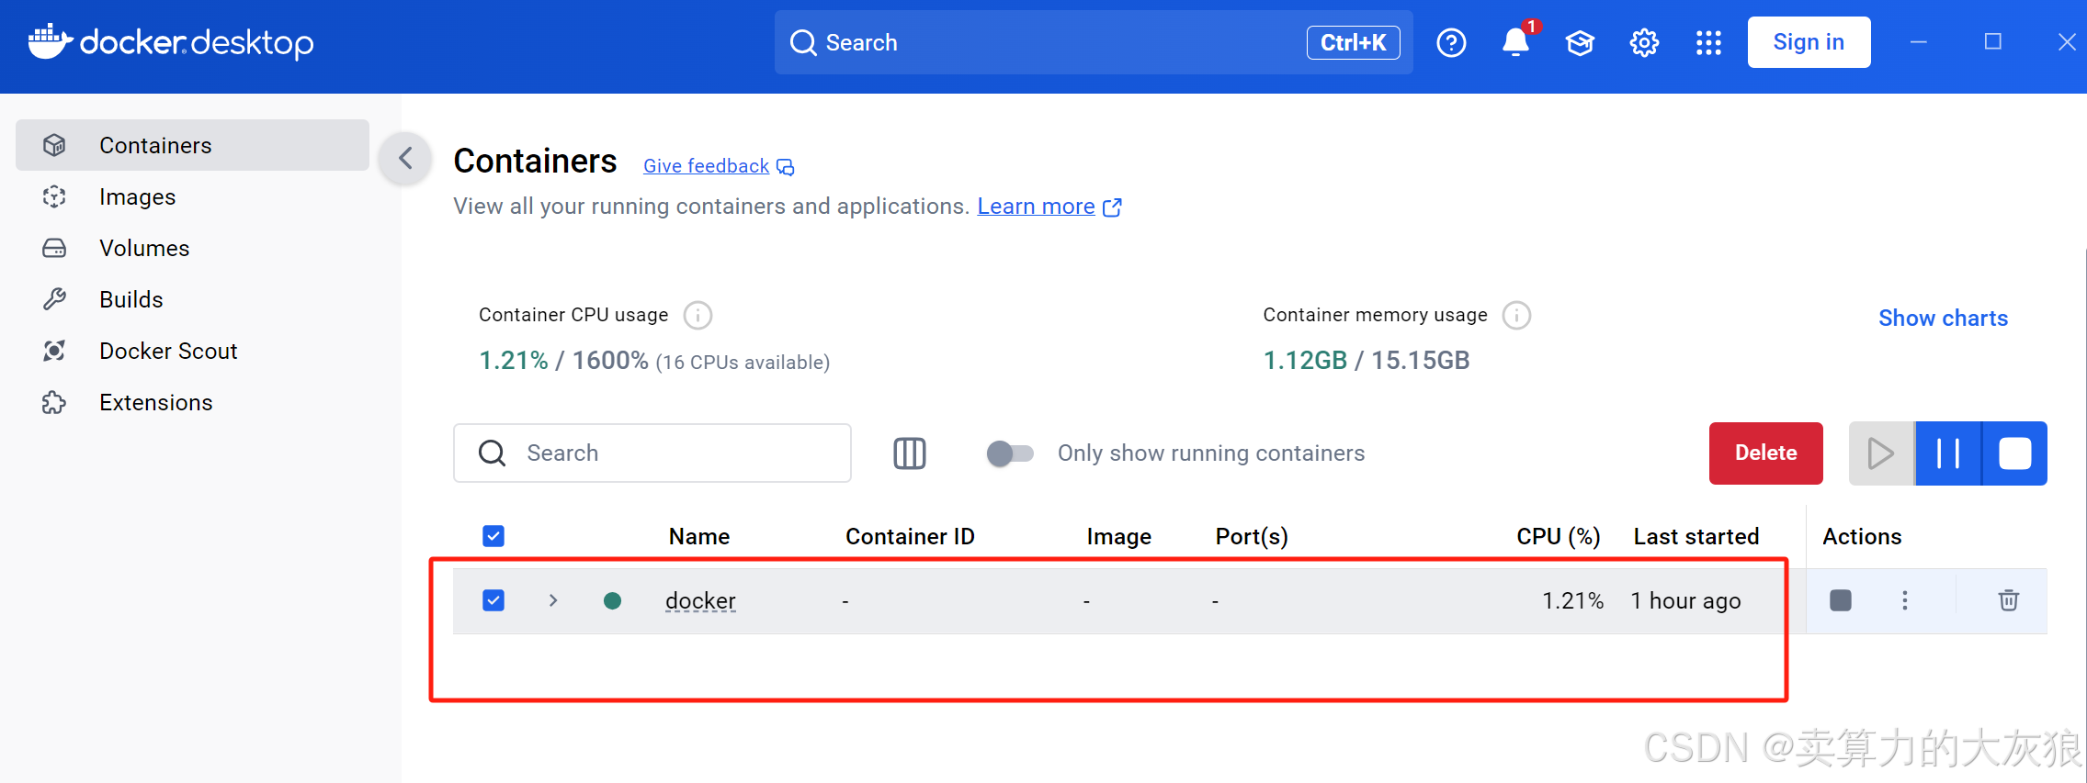
Task: Click the Give feedback link
Action: [x=719, y=166]
